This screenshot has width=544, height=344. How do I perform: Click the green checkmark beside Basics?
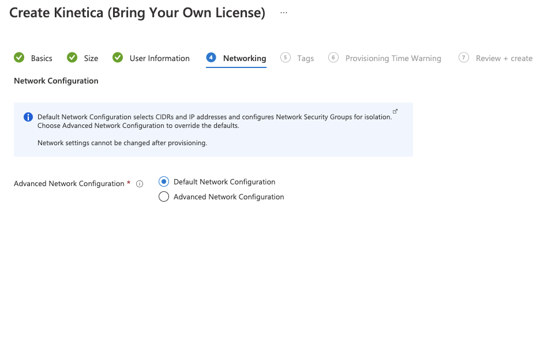pyautogui.click(x=19, y=58)
